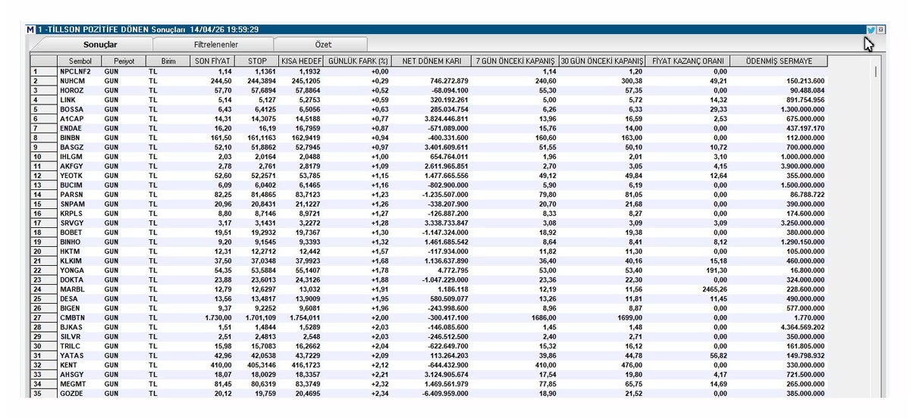The image size is (910, 418).
Task: Select the HOROZ symbol cell
Action: point(80,90)
